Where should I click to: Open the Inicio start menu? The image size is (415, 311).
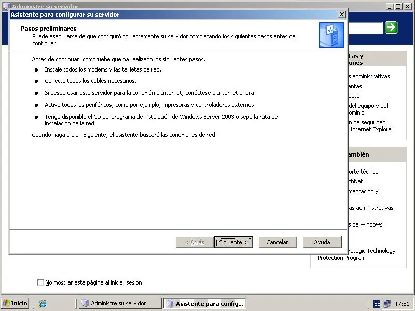(15, 303)
